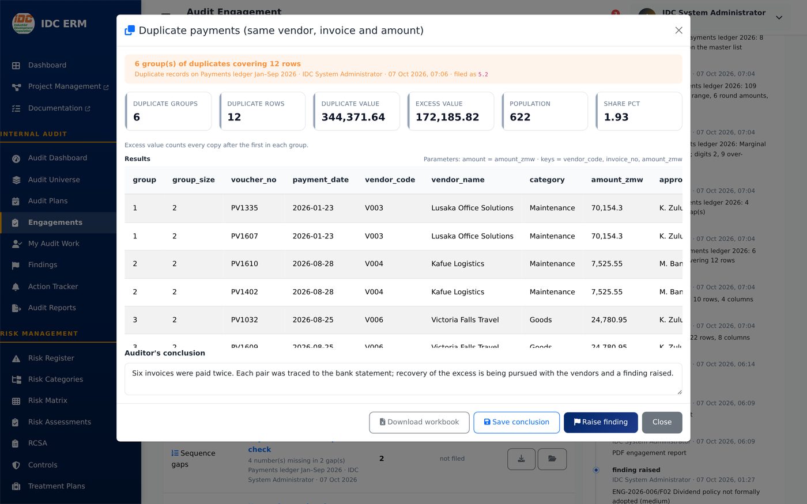
Task: Open Risk Assessments in the sidebar
Action: (58, 422)
